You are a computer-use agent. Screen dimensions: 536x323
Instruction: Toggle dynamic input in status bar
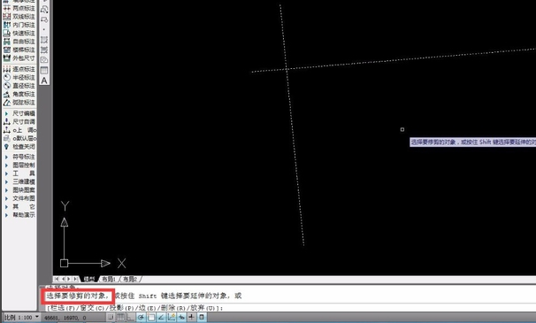tap(181, 317)
